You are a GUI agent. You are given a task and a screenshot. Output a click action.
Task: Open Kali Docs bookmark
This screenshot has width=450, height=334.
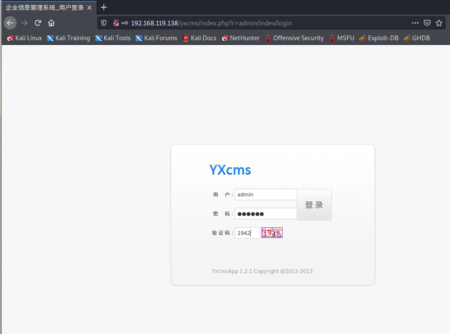point(200,38)
